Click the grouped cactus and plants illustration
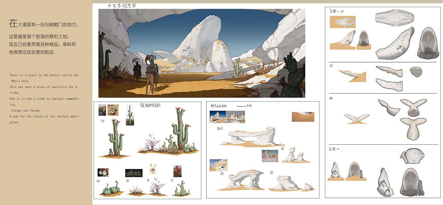 (169, 132)
